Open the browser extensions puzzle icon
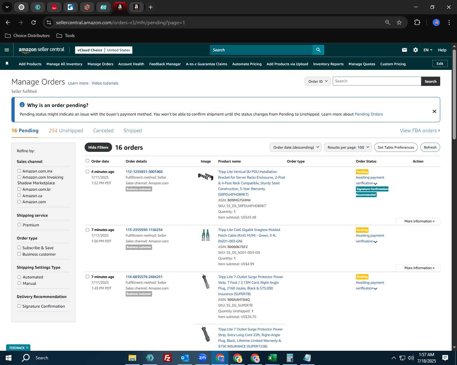The image size is (457, 365). coord(417,22)
